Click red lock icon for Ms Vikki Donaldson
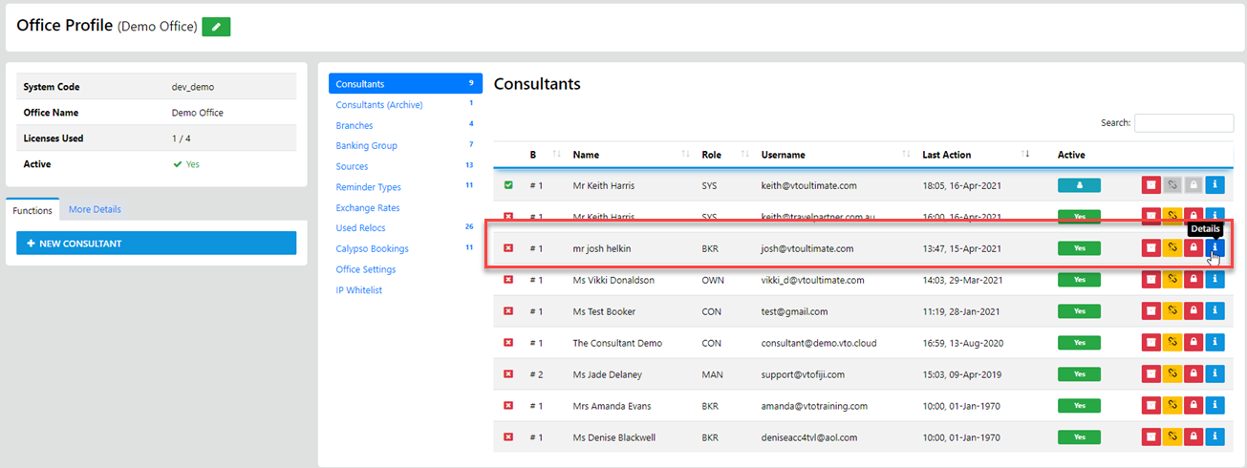The height and width of the screenshot is (468, 1247). pos(1193,280)
